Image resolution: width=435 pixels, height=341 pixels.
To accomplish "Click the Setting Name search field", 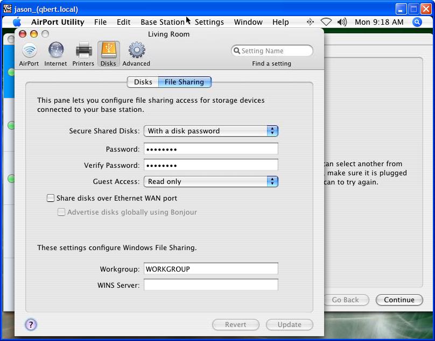I will pyautogui.click(x=272, y=51).
